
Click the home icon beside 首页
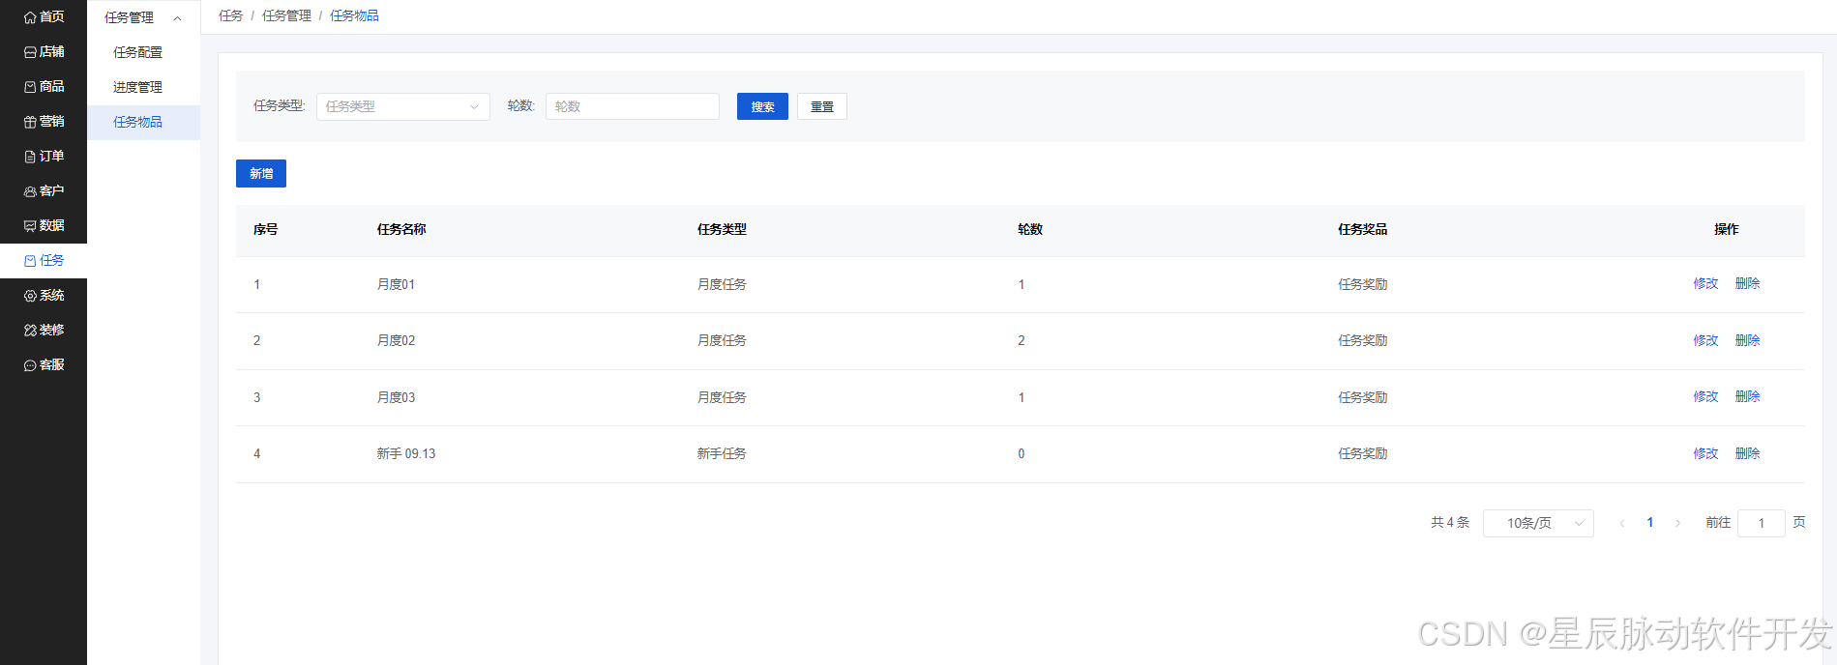(x=30, y=17)
